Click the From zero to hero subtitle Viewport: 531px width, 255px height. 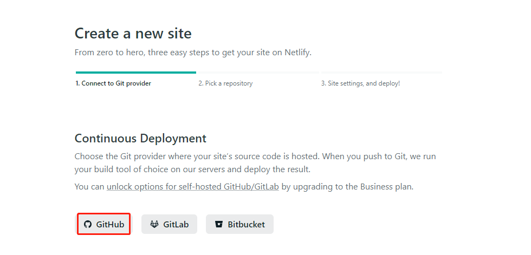(x=193, y=53)
